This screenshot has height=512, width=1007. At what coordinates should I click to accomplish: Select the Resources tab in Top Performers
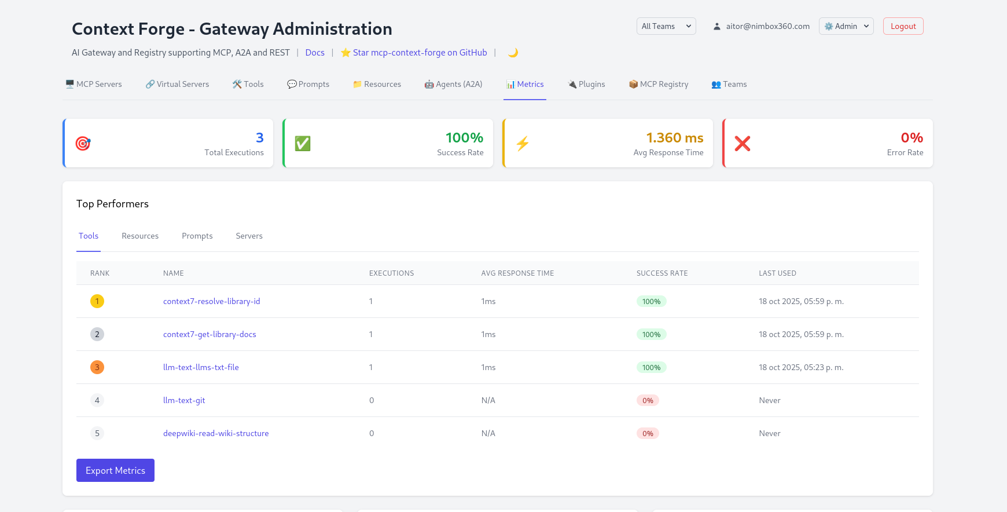[x=140, y=236]
